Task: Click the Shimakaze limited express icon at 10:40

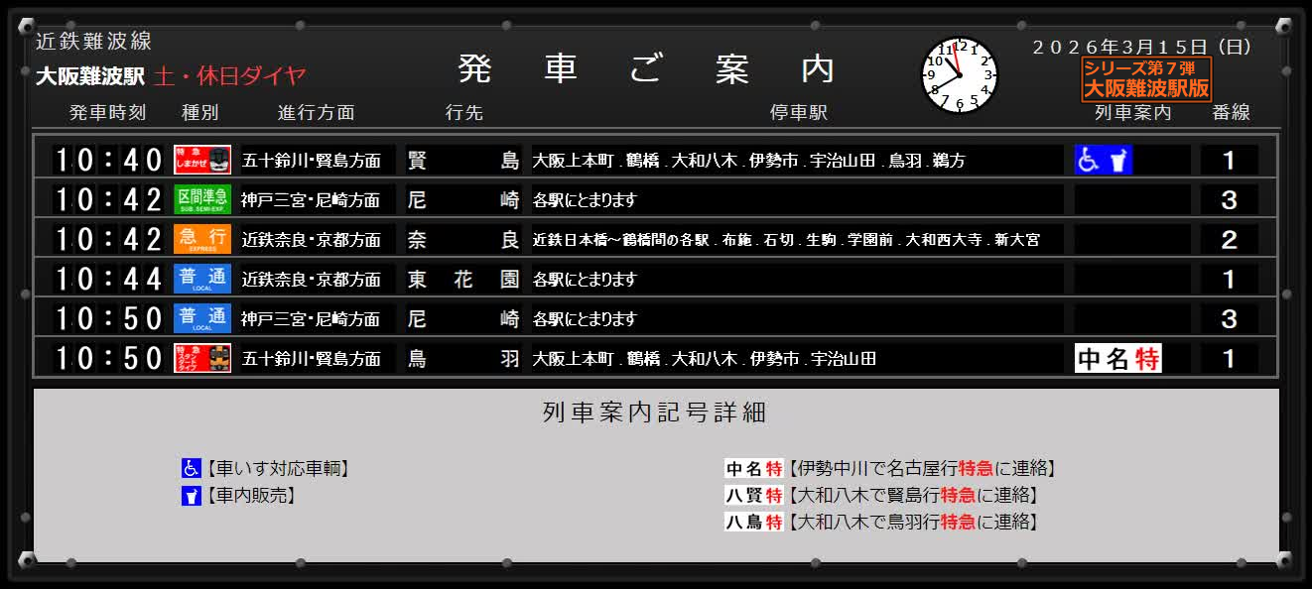Action: pos(202,160)
